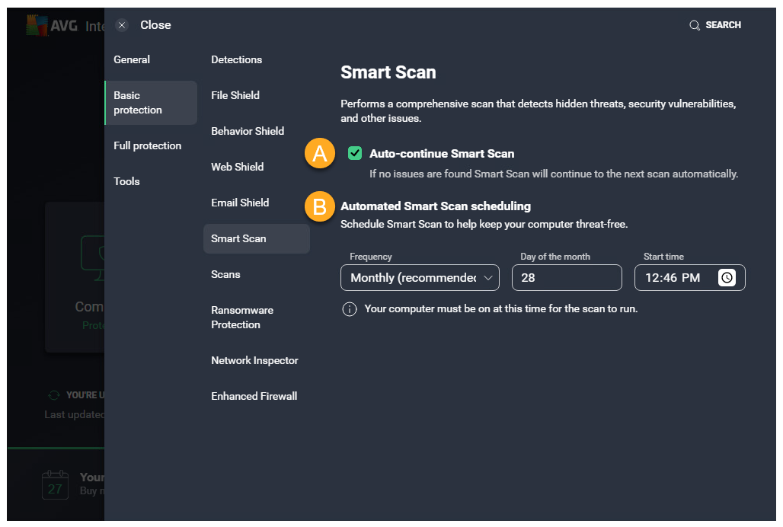Open Network Inspector settings
Image resolution: width=783 pixels, height=527 pixels.
point(254,360)
